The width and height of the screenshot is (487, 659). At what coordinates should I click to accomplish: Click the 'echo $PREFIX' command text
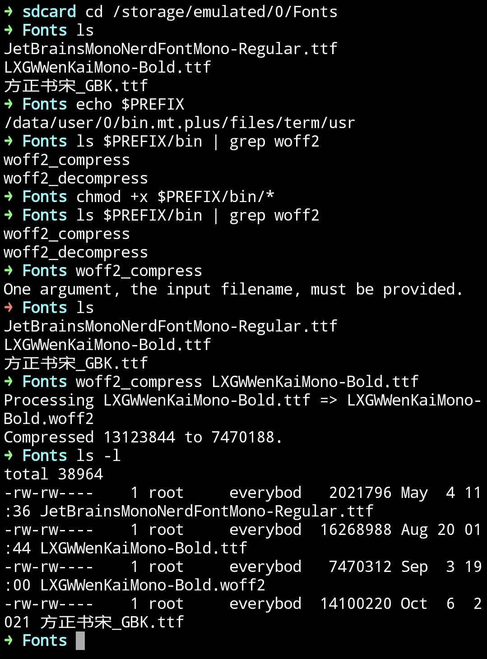(130, 105)
